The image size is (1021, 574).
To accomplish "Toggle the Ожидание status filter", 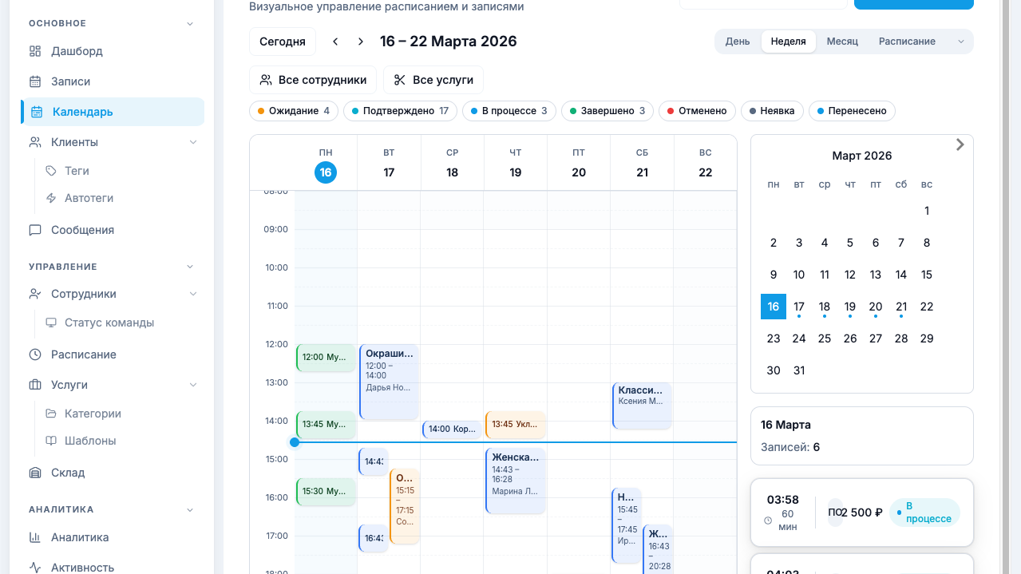I will (x=293, y=111).
